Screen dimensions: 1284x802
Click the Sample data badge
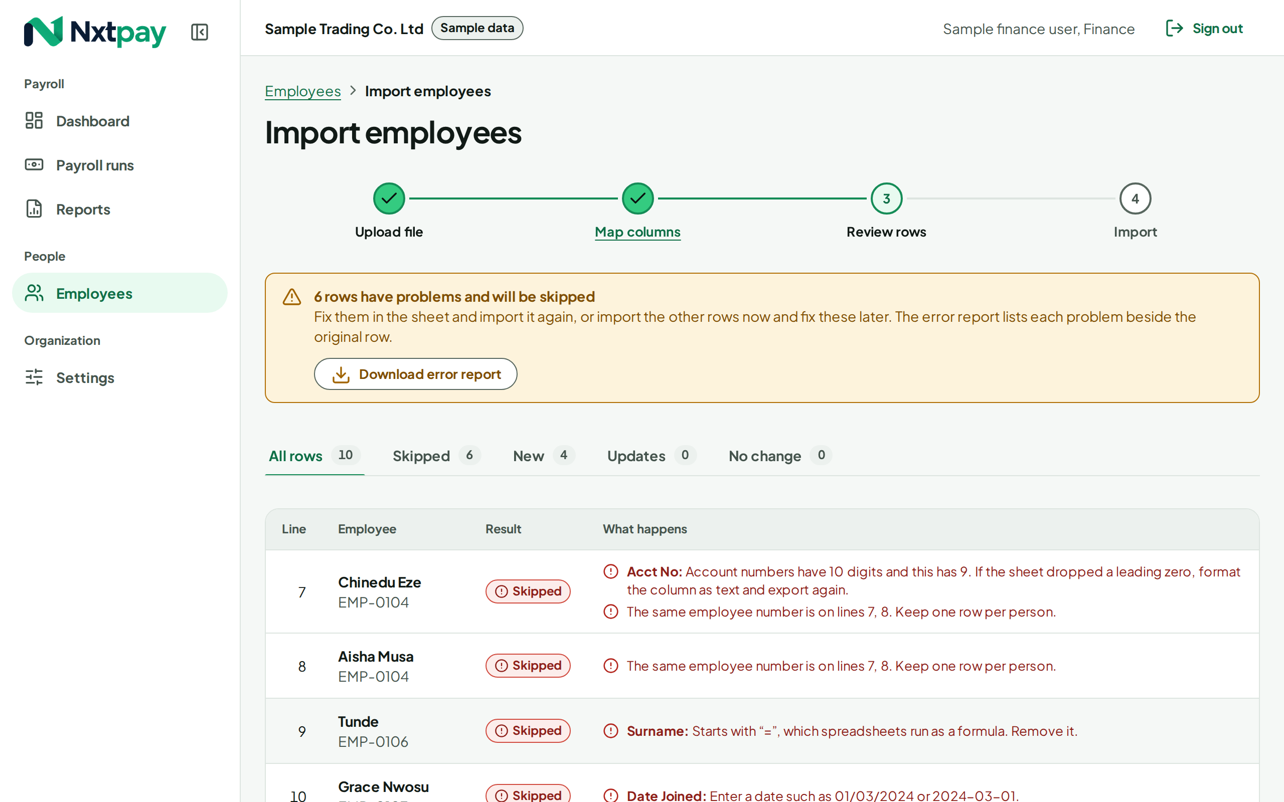tap(477, 28)
